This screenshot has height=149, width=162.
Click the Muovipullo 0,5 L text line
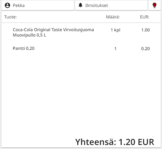tap(30, 35)
